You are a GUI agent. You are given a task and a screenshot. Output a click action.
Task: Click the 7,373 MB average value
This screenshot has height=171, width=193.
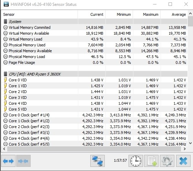(178, 45)
